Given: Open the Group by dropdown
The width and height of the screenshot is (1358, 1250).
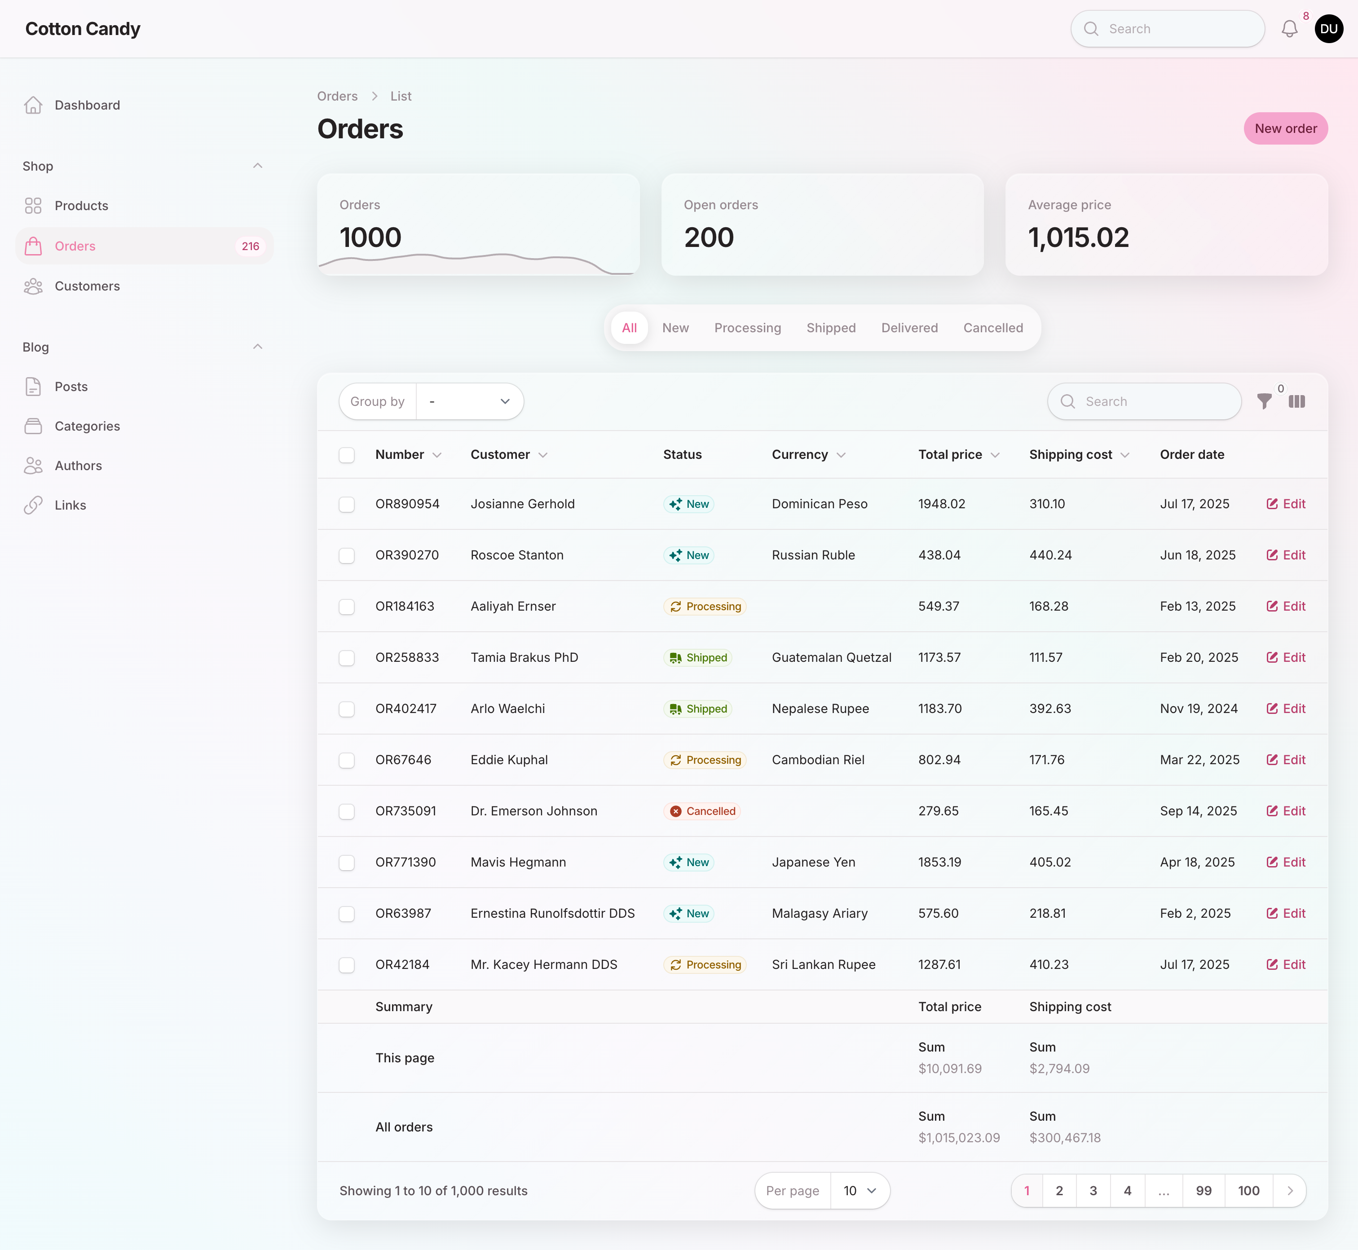Looking at the screenshot, I should pos(470,401).
